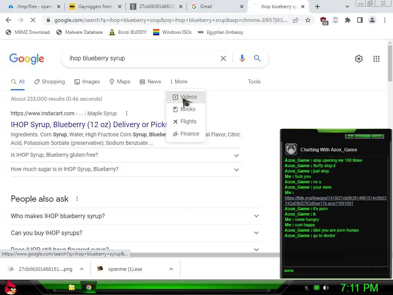Select the News search filter

click(150, 82)
